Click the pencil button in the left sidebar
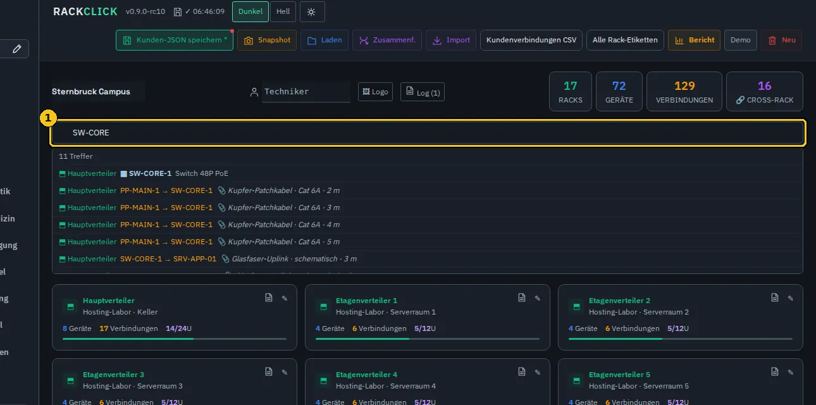The height and width of the screenshot is (405, 816). point(16,49)
